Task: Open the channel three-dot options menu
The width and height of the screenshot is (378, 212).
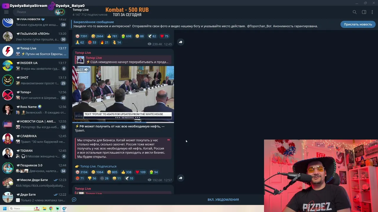Action: (373, 12)
